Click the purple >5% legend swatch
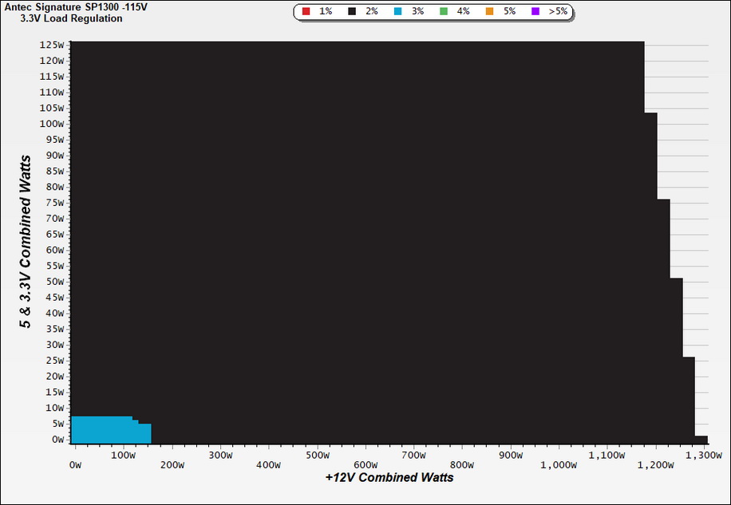 [535, 12]
